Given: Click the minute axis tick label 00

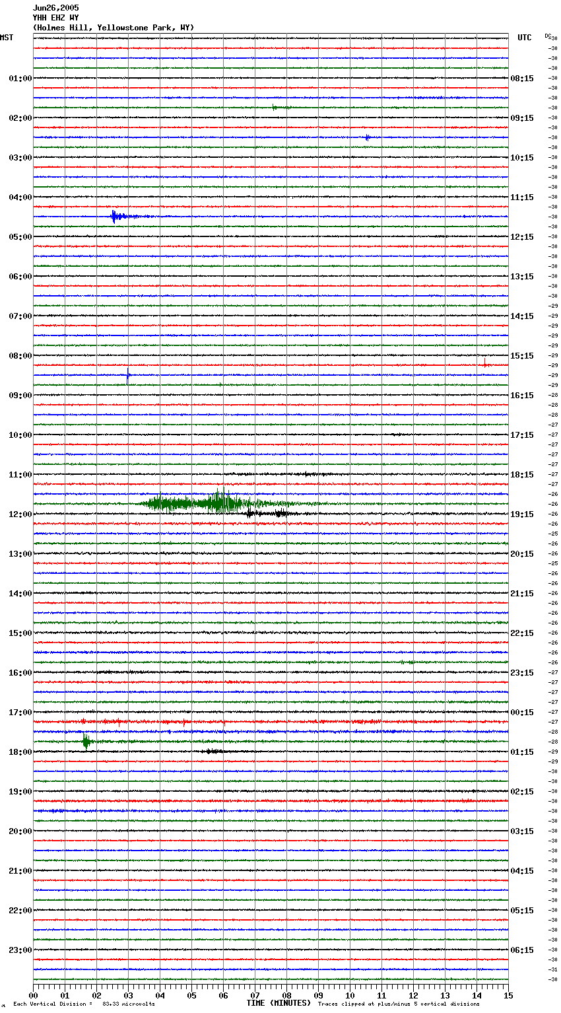Looking at the screenshot, I should pyautogui.click(x=33, y=996).
